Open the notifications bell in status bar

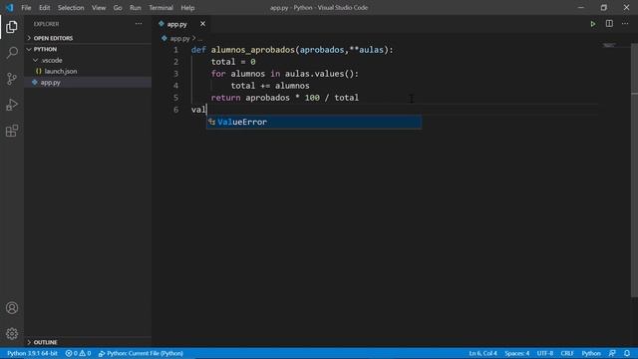[627, 353]
